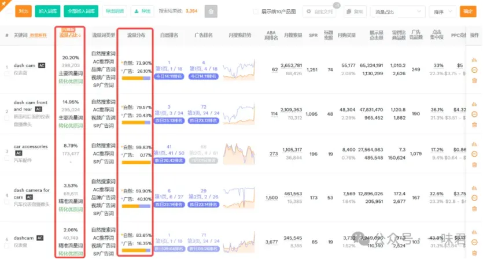Click traffic distribution bar for dash camera for cars
Screen dimensions: 483x259
[x=136, y=206]
